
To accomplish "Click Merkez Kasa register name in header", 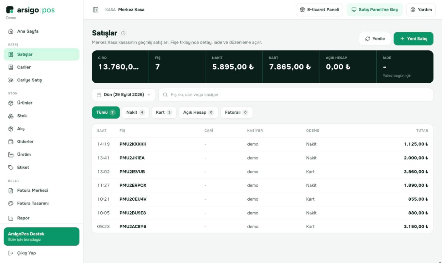I will pos(131,10).
